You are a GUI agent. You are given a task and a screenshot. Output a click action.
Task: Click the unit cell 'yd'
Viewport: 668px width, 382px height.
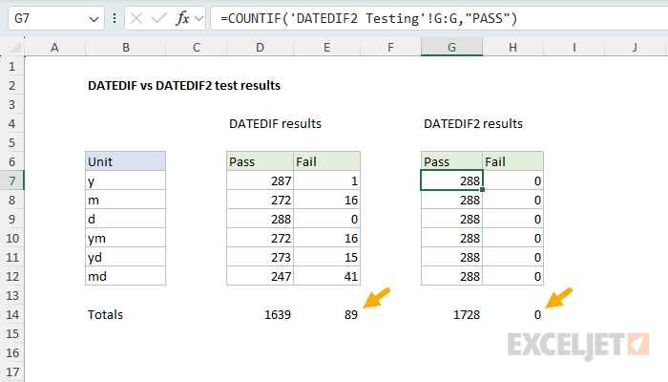pos(125,257)
